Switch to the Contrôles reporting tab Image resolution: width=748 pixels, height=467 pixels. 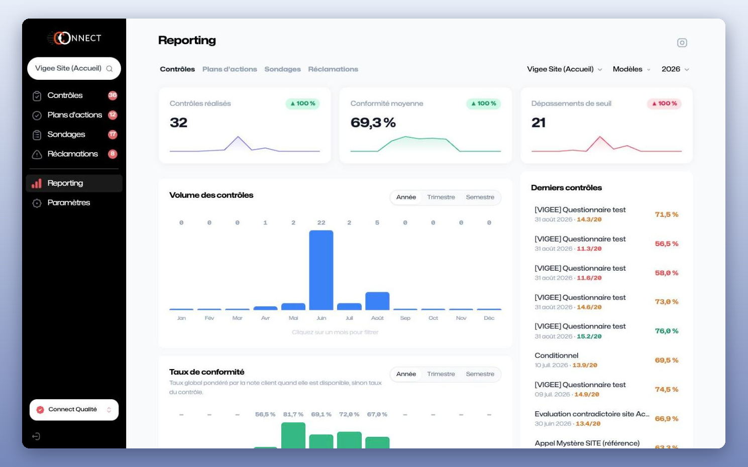[x=177, y=69]
